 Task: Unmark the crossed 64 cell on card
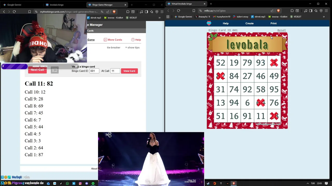(x=261, y=103)
